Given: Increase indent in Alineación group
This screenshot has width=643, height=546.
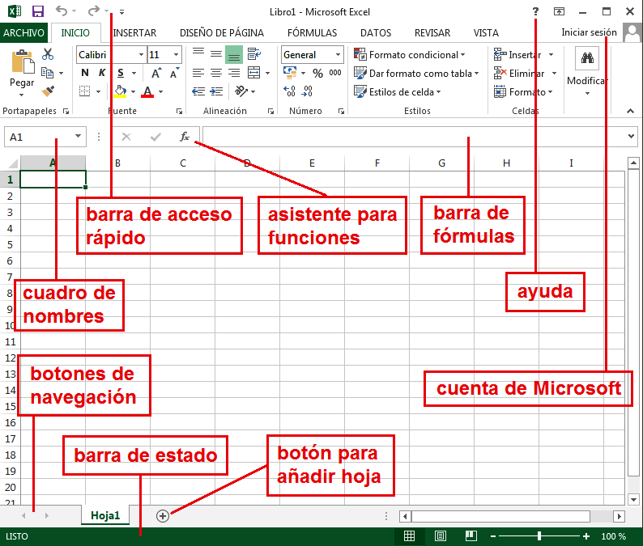Looking at the screenshot, I should point(216,91).
